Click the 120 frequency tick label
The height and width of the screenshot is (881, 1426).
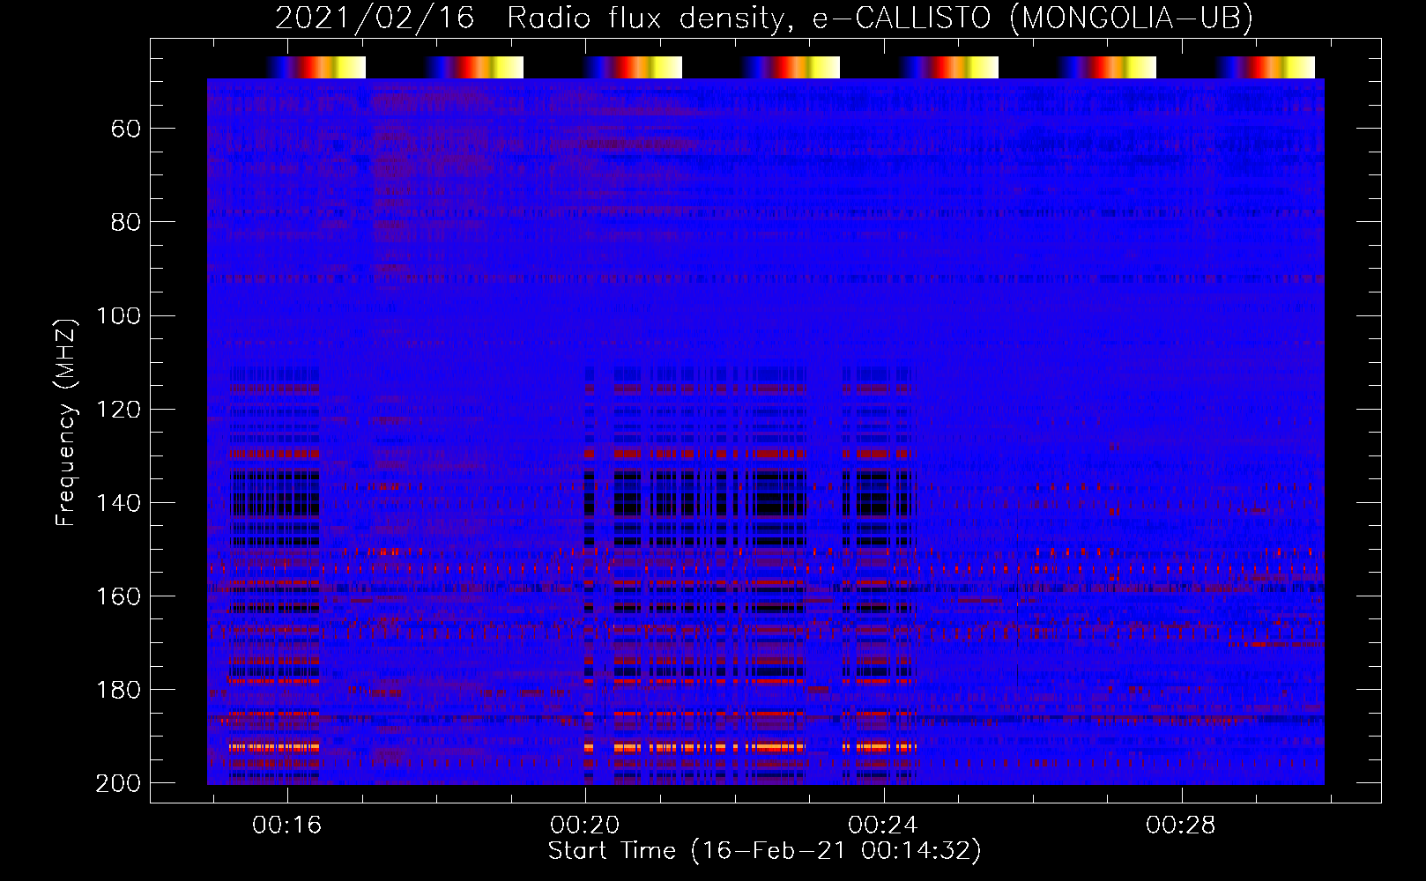119,410
